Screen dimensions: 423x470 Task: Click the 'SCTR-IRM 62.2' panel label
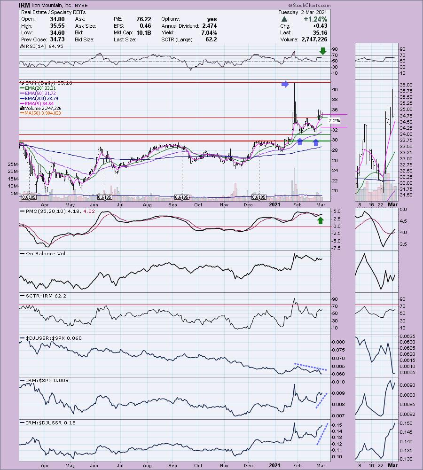[46, 296]
